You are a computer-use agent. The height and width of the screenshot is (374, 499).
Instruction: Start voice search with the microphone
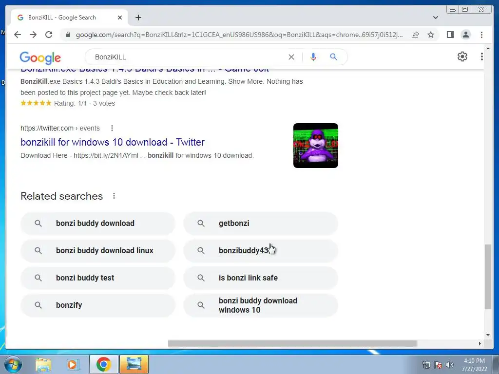coord(313,57)
